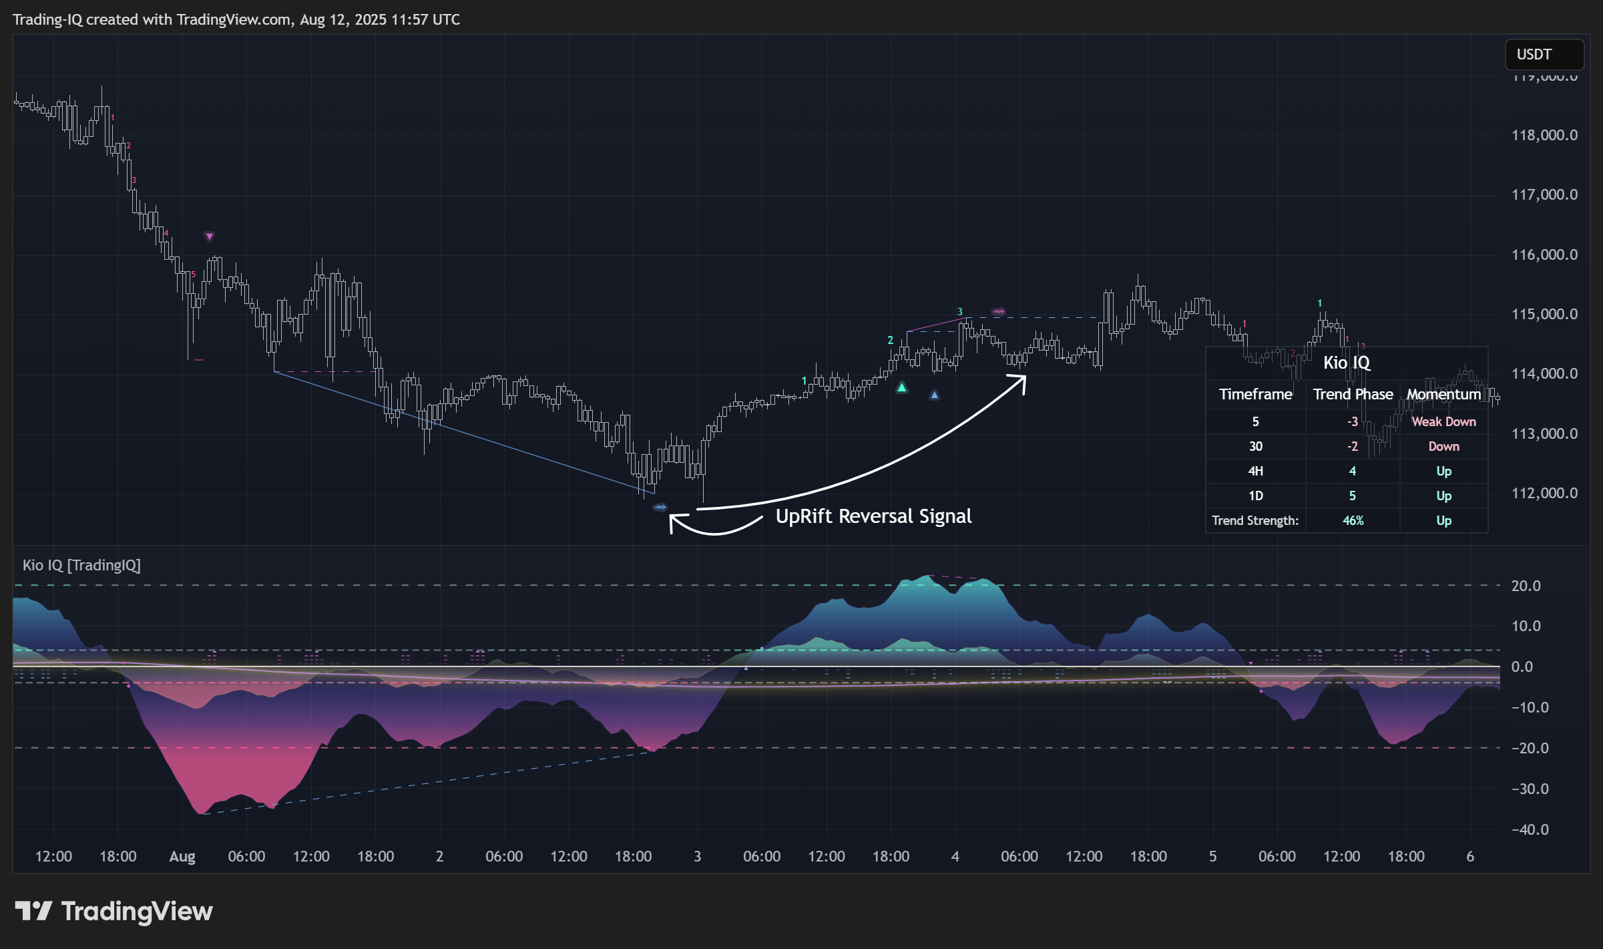Click the 10.0 indicator scale label
This screenshot has width=1603, height=949.
1526,626
